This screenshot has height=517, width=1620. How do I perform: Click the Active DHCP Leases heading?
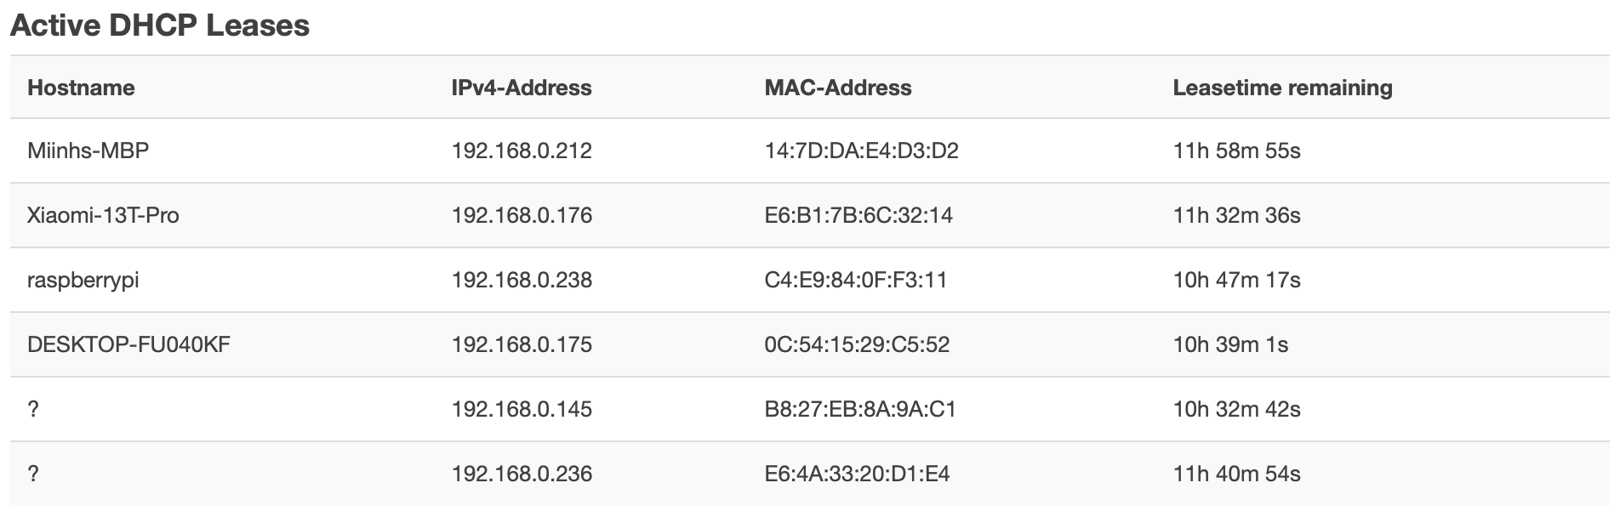click(x=160, y=26)
